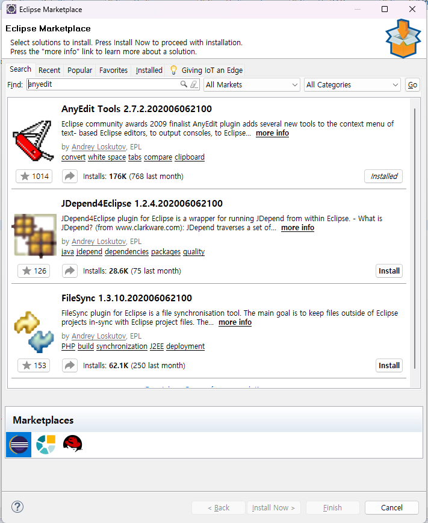Select the Eclipse Marketplace catalog icon
428x523 pixels.
coord(19,445)
